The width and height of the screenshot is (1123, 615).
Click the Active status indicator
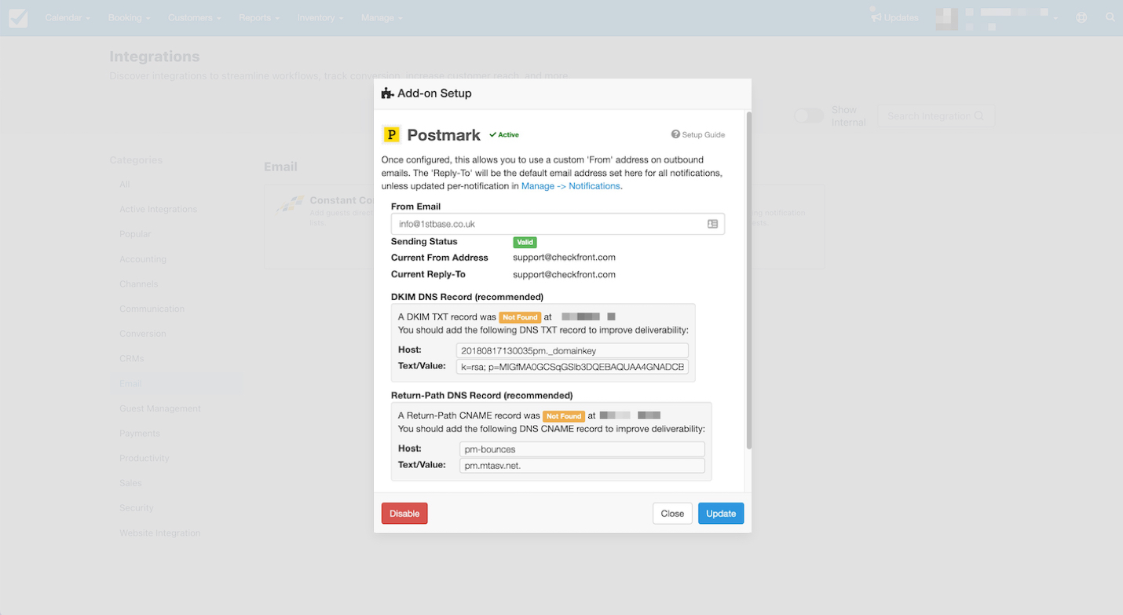point(504,135)
